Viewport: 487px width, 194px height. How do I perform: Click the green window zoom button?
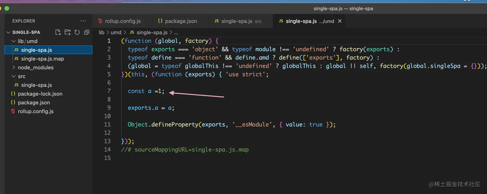[7, 9]
